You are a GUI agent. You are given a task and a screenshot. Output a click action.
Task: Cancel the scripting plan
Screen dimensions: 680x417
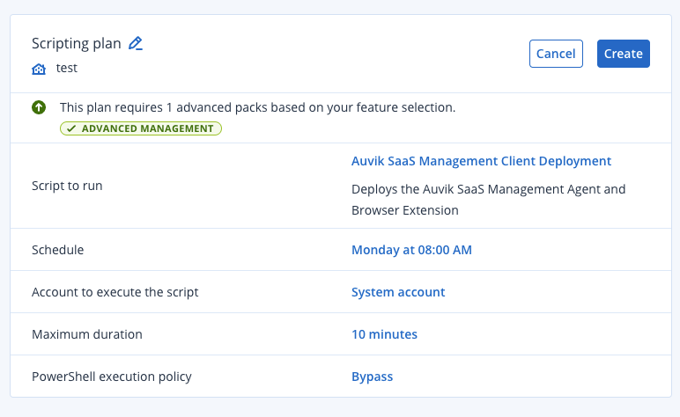click(x=556, y=54)
